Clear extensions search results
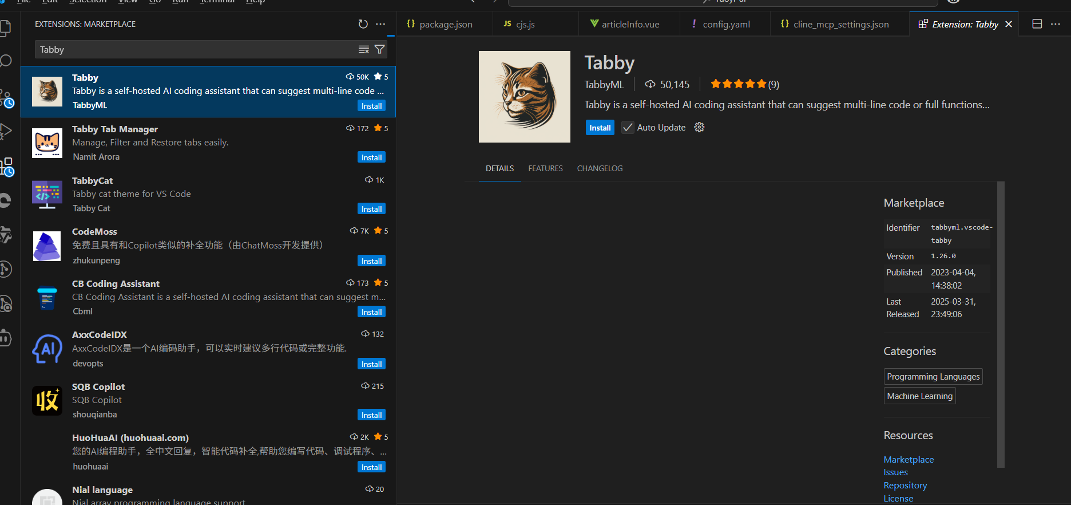The height and width of the screenshot is (505, 1071). (x=363, y=49)
